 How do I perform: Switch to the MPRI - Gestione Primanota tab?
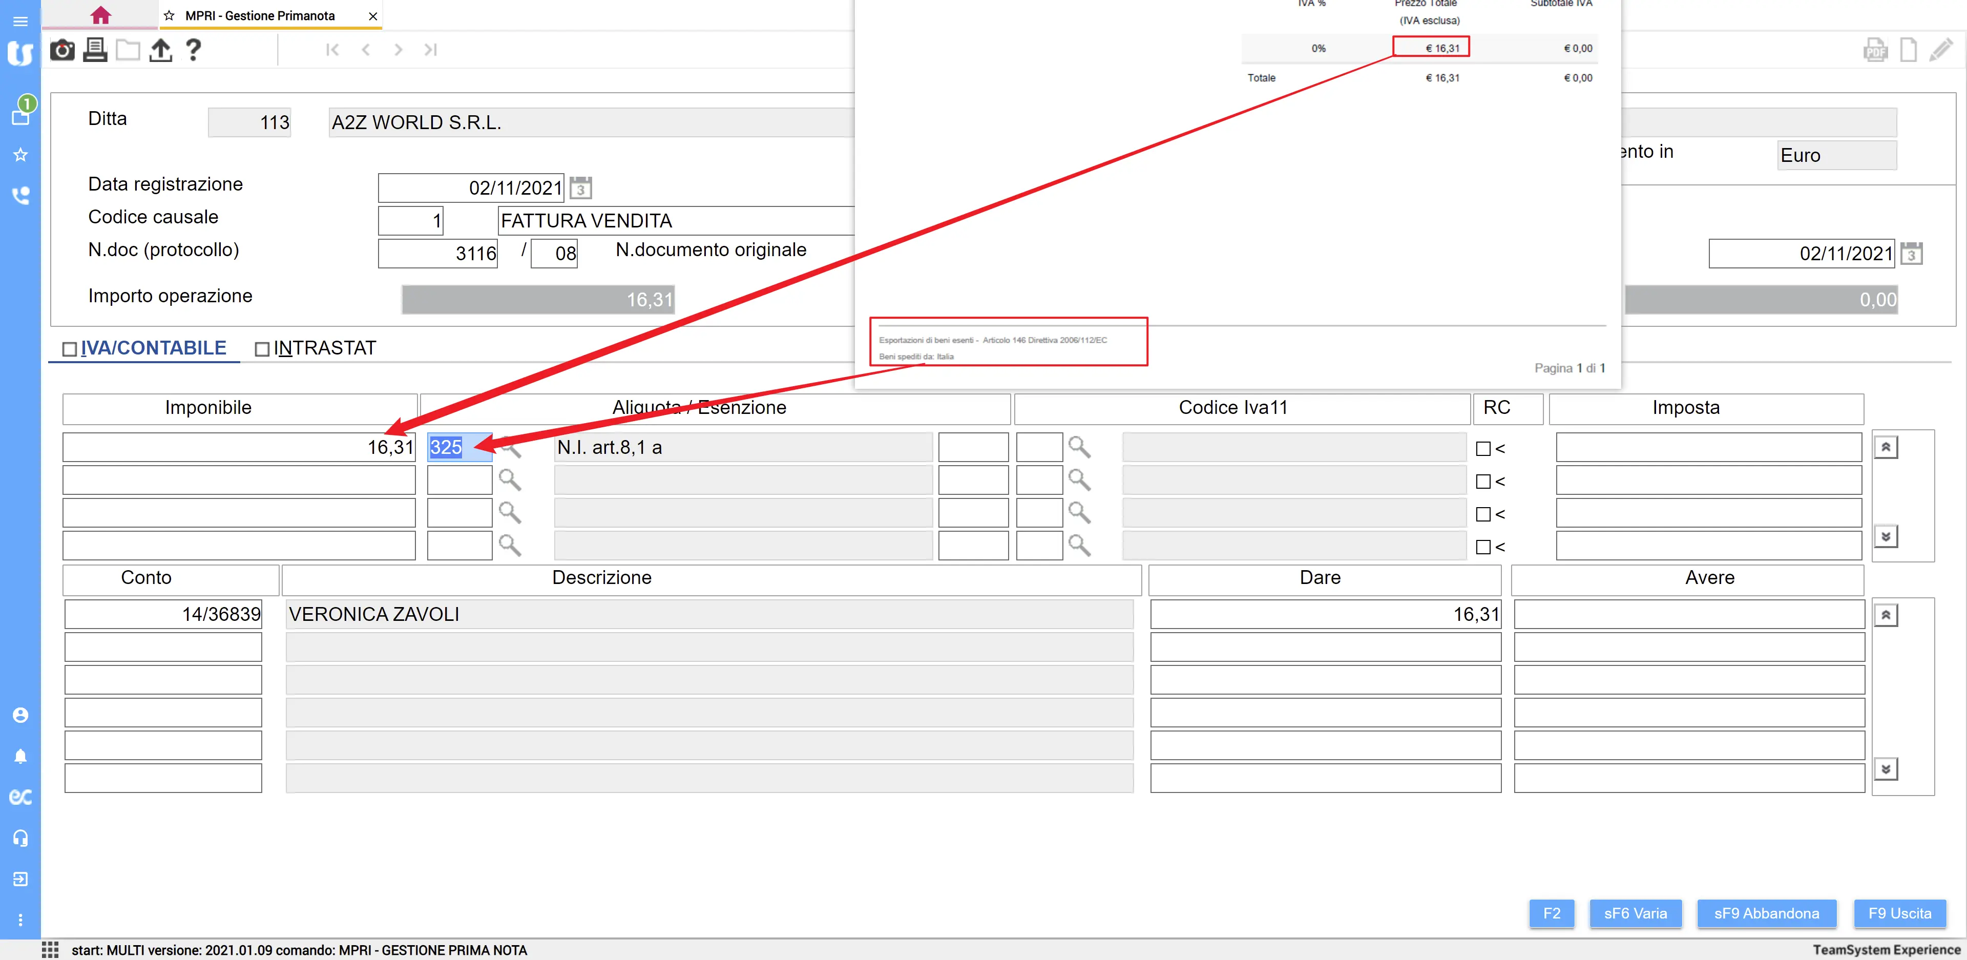[x=260, y=16]
